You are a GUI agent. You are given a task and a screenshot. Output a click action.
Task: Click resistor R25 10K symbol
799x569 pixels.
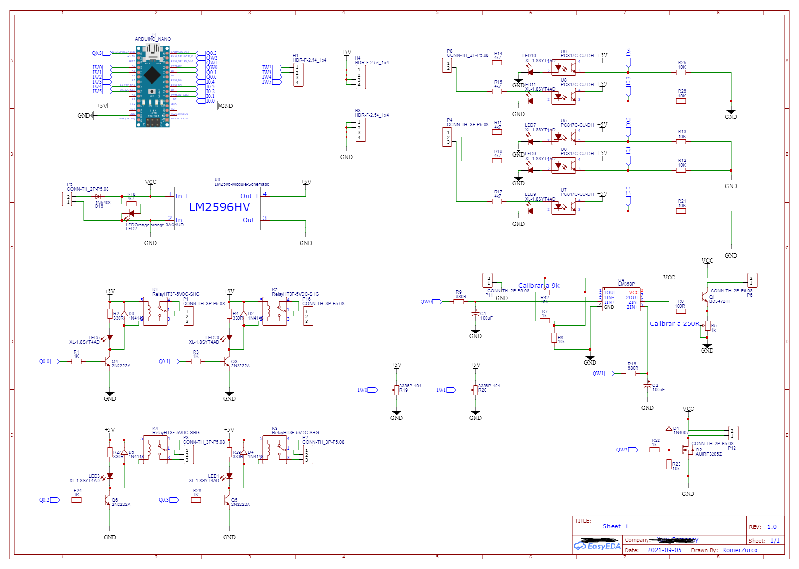pos(681,72)
